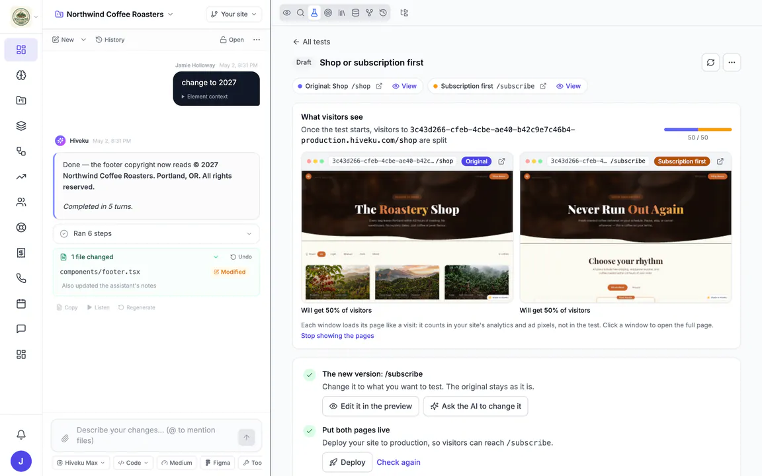The image size is (762, 476).
Task: Go back to All tests
Action: coord(312,42)
